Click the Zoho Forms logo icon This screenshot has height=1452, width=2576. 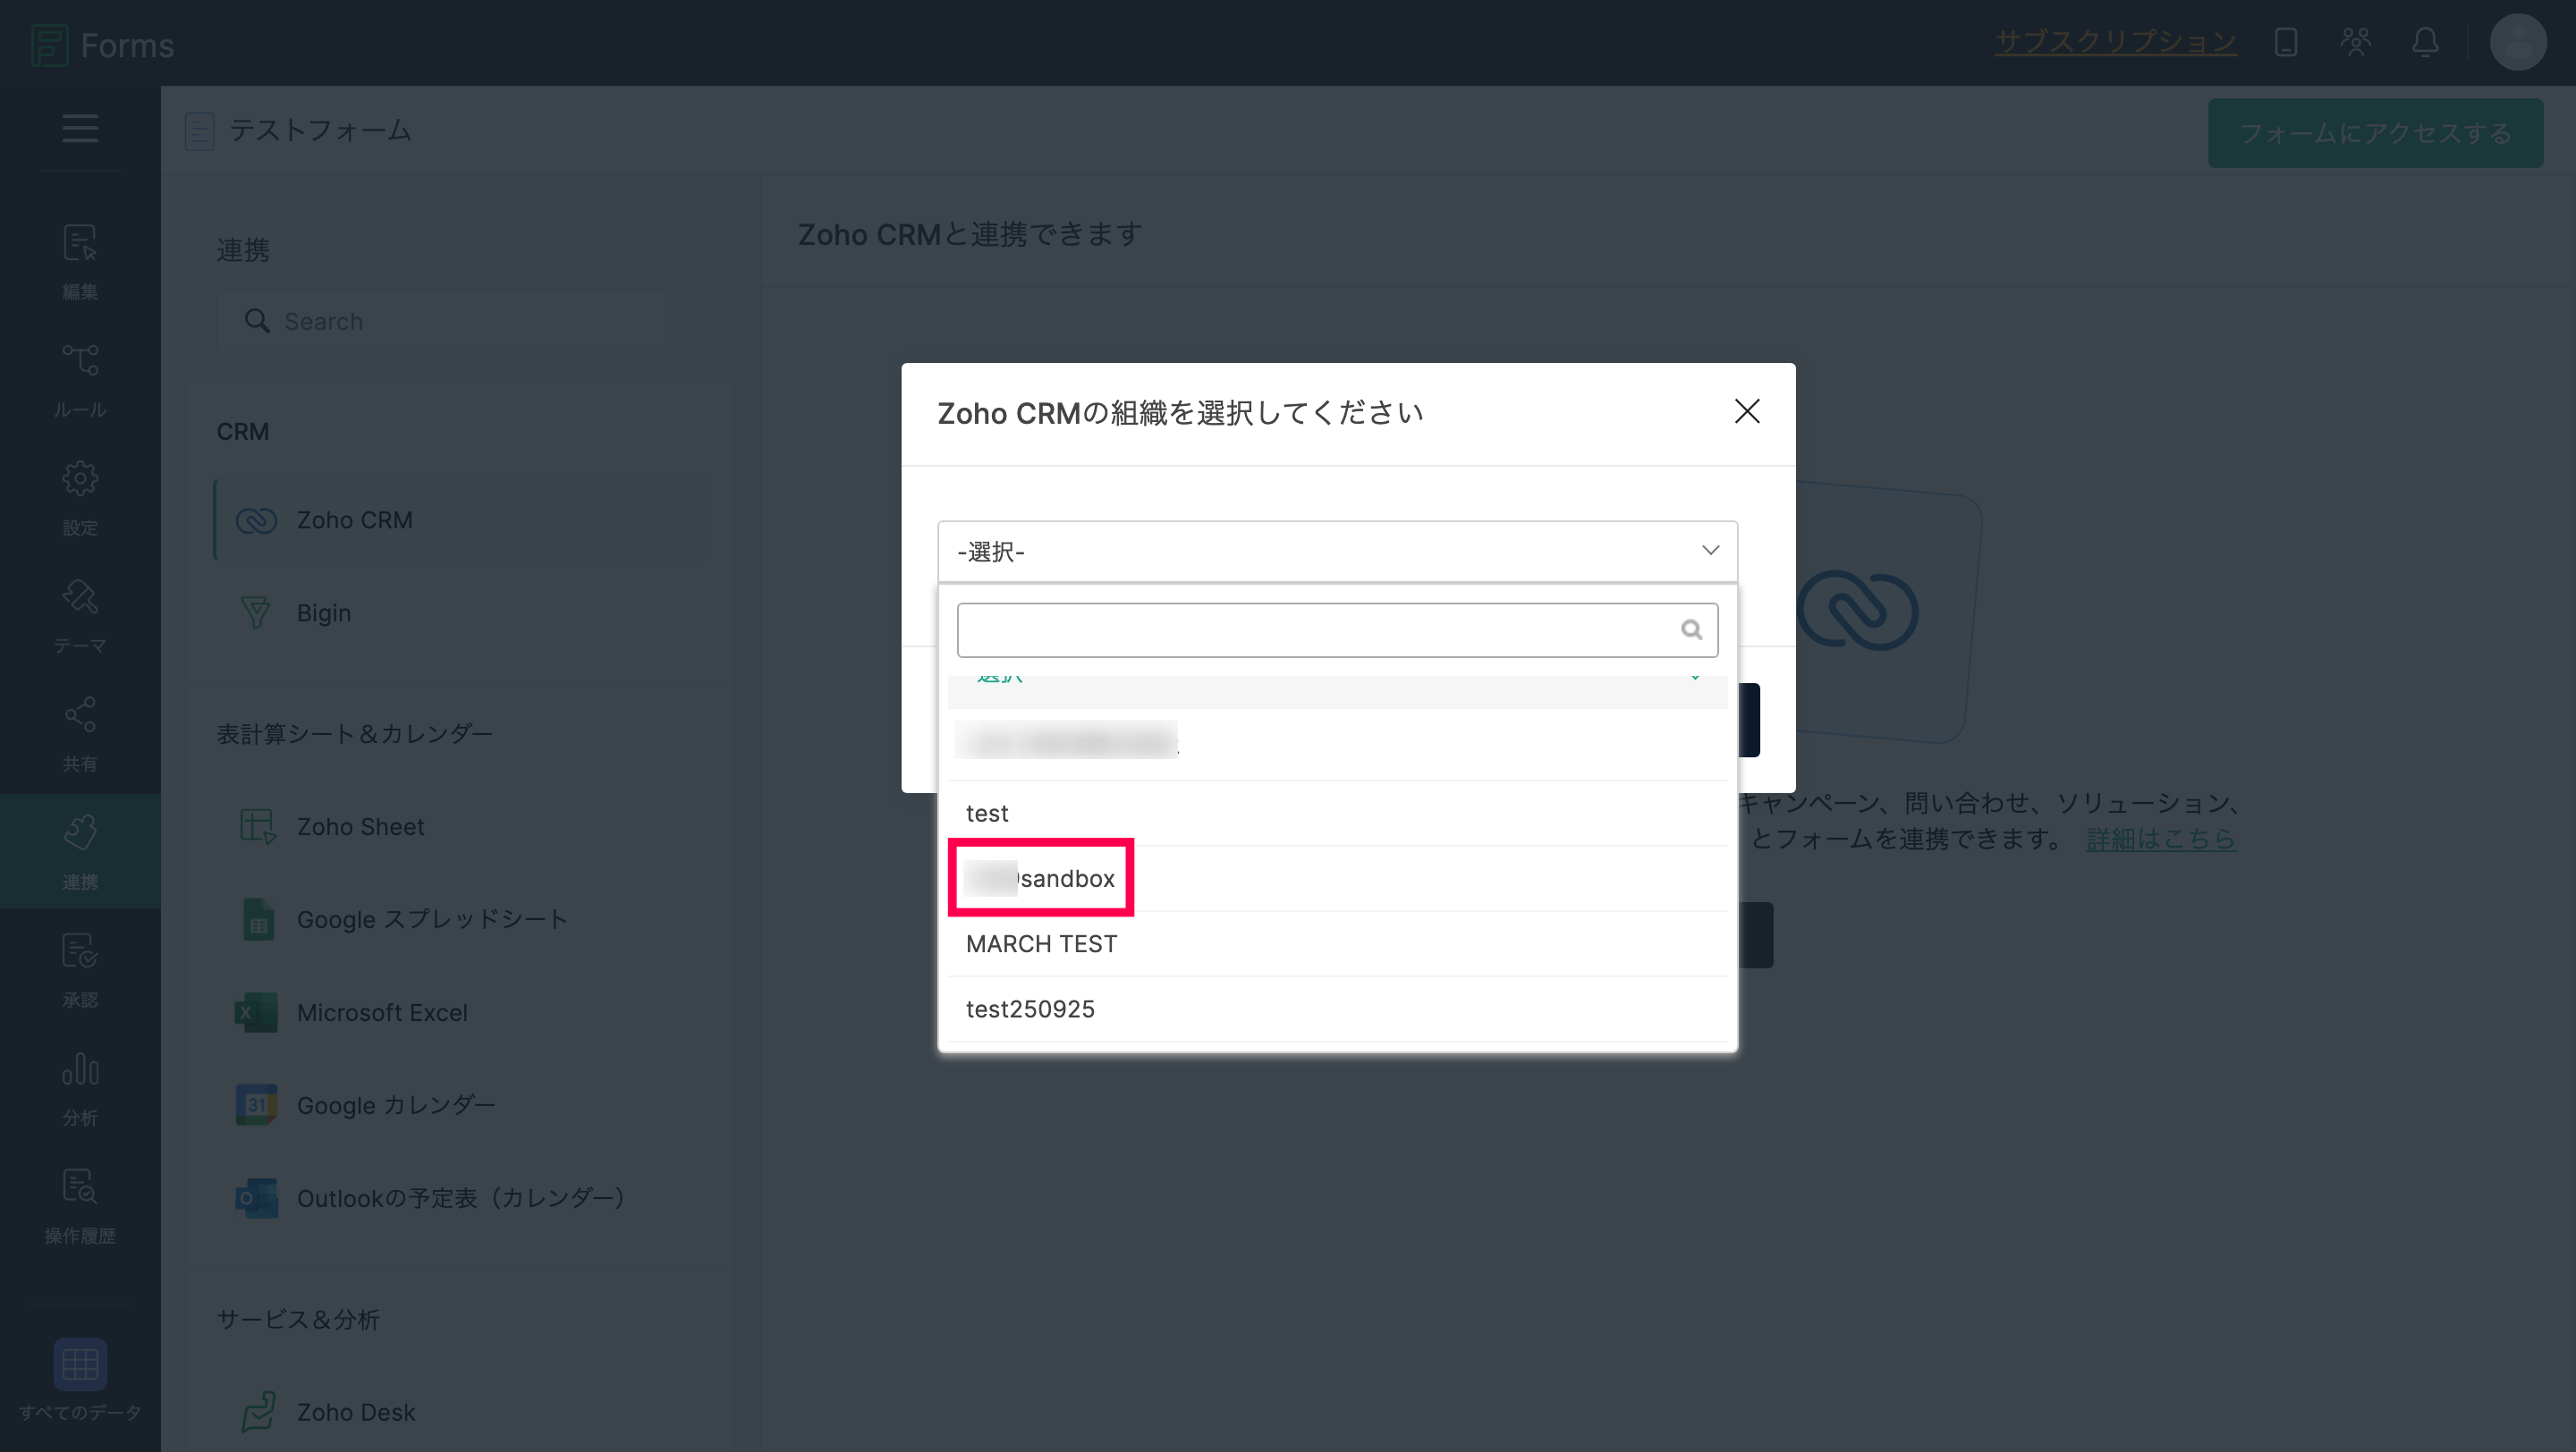coord(49,44)
